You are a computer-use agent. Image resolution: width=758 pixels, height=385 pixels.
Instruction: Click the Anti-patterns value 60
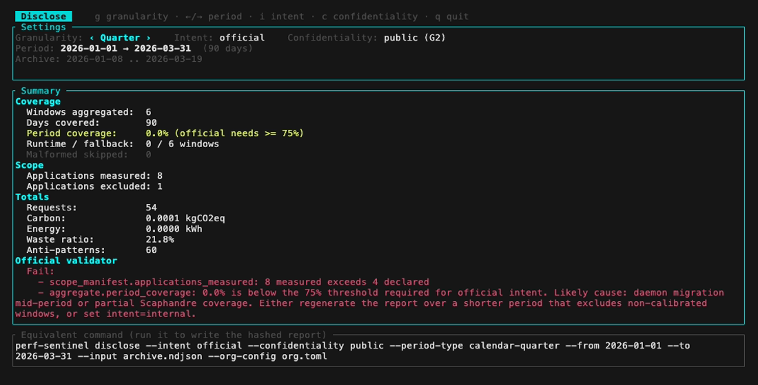coord(152,250)
